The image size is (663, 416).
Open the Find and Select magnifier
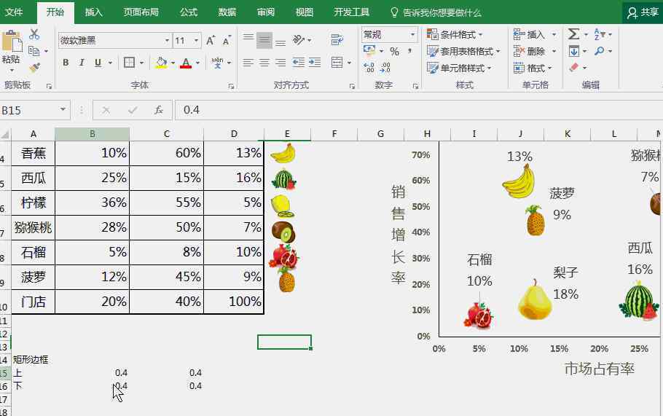599,51
